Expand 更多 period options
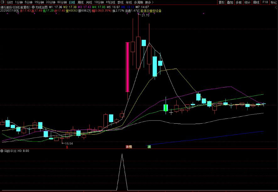 (x=149, y=2)
